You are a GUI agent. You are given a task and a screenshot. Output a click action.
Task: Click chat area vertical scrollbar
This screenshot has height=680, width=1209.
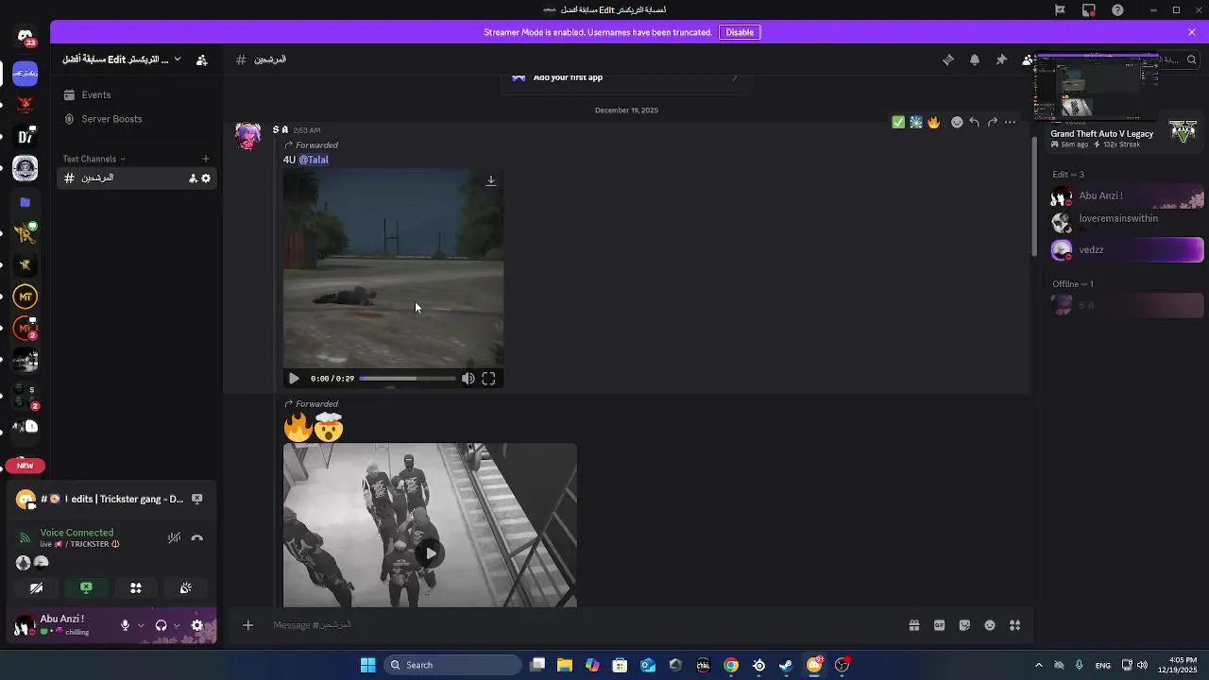coord(1033,195)
